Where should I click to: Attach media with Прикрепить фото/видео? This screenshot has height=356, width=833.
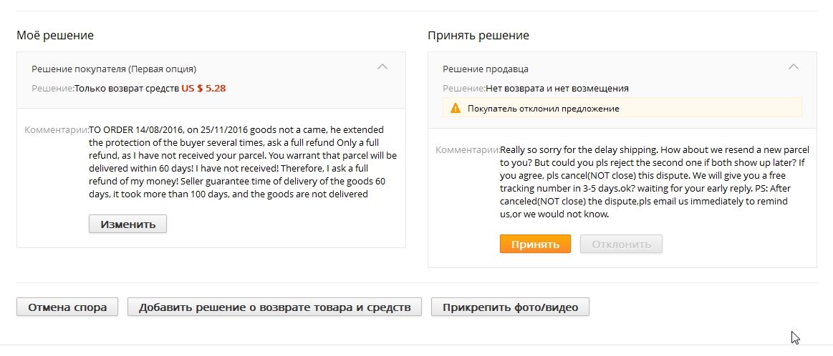[x=510, y=307]
